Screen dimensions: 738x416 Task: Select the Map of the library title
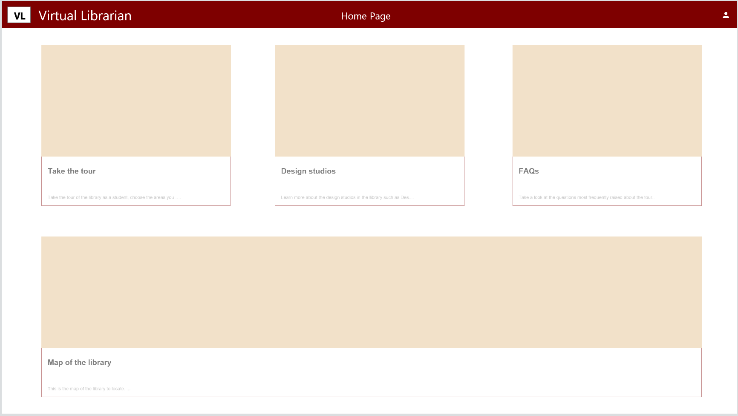pos(79,362)
